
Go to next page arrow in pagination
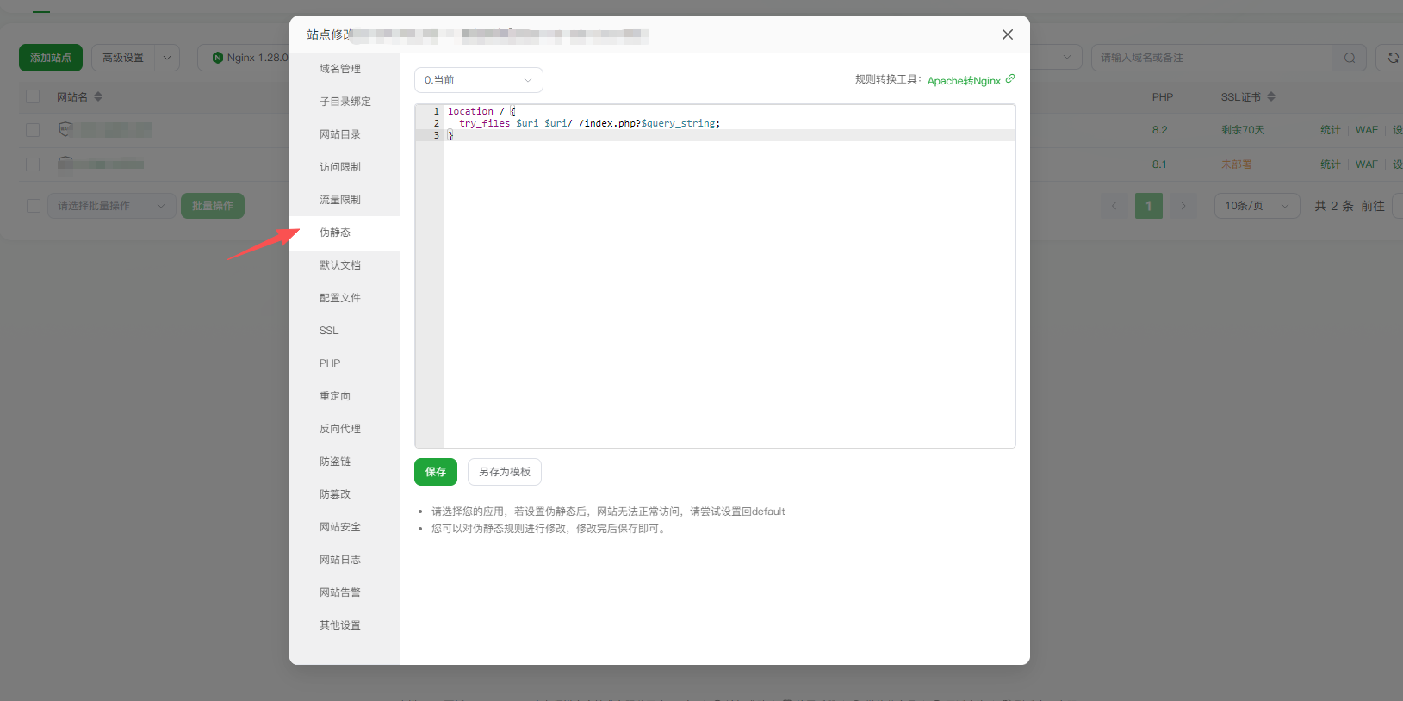1183,206
